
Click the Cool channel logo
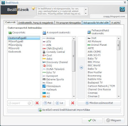point(44,55)
